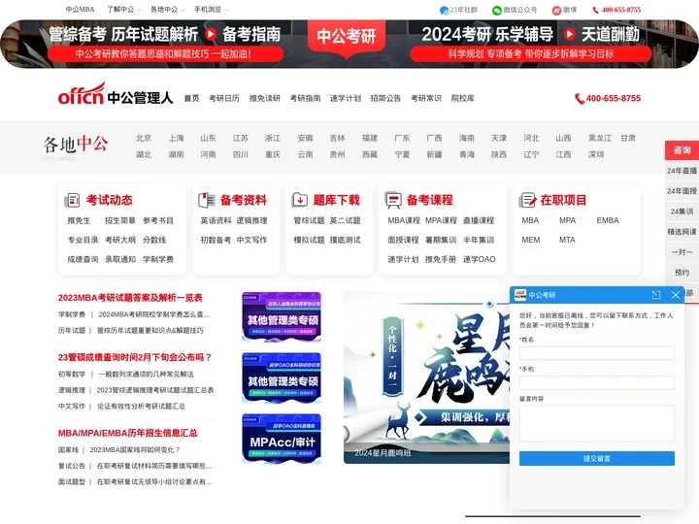Image resolution: width=699 pixels, height=524 pixels.
Task: Click the 姓名 input field
Action: (x=596, y=353)
